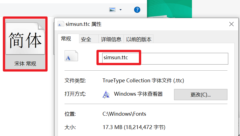Open the blue help question mark icon
240x136 pixels.
pos(137,10)
